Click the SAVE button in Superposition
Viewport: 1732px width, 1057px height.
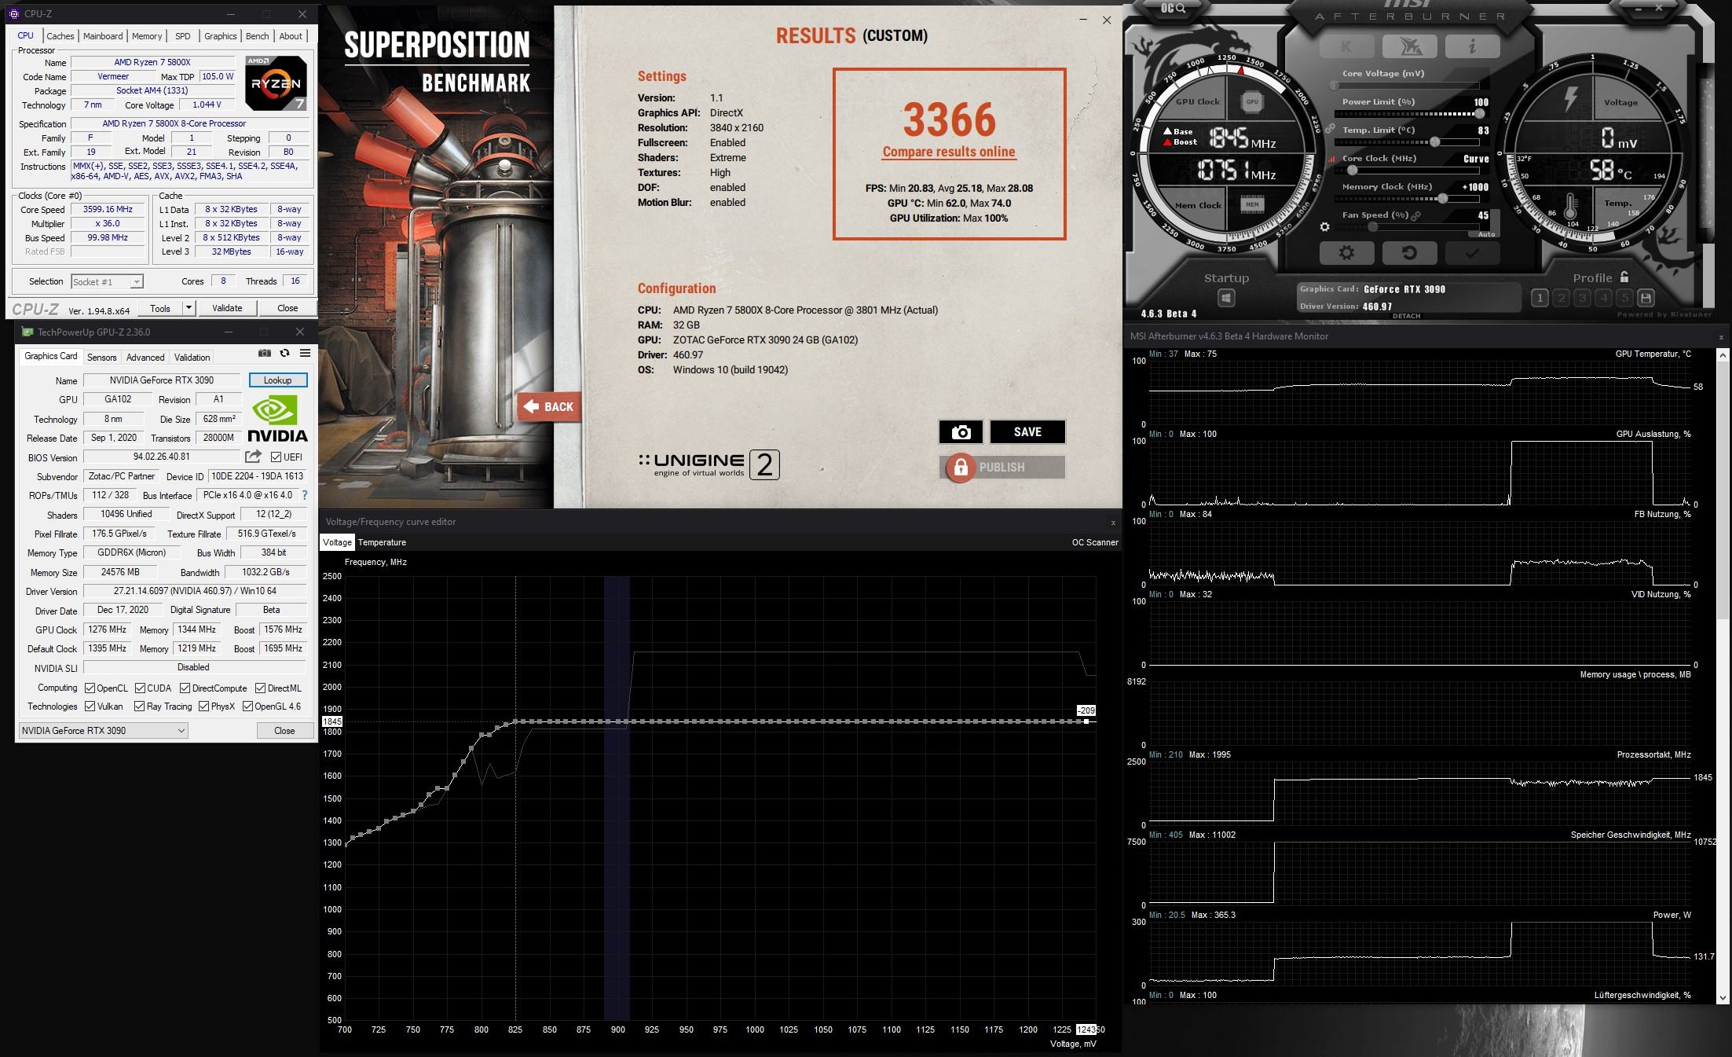coord(1027,431)
